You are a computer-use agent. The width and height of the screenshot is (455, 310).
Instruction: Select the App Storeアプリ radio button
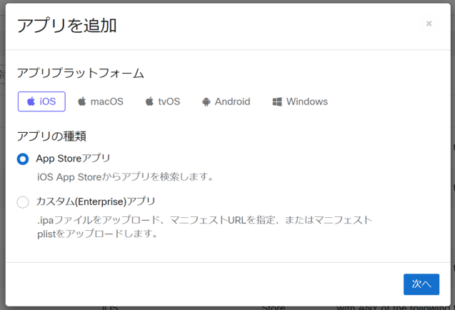click(23, 159)
